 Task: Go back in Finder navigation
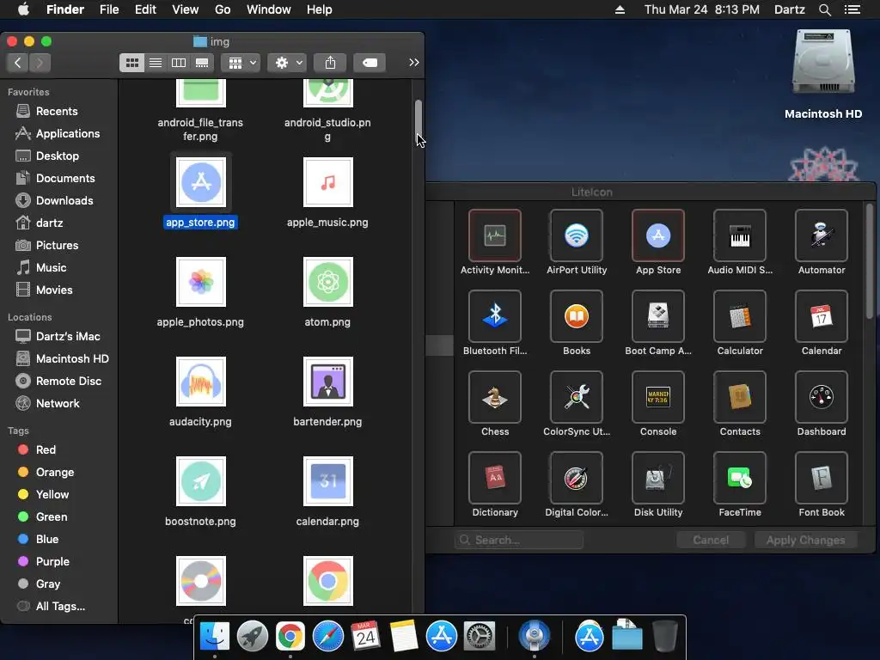[18, 63]
